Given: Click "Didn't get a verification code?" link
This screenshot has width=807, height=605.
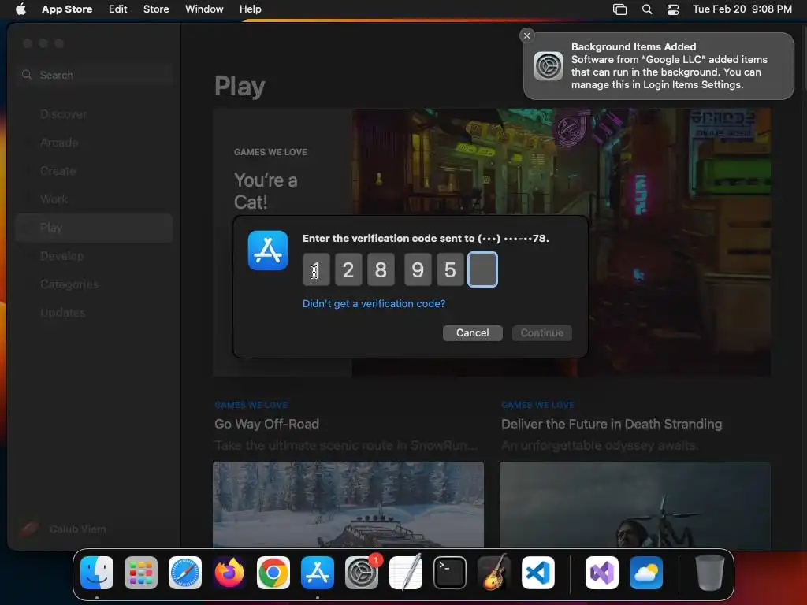Looking at the screenshot, I should click(374, 303).
